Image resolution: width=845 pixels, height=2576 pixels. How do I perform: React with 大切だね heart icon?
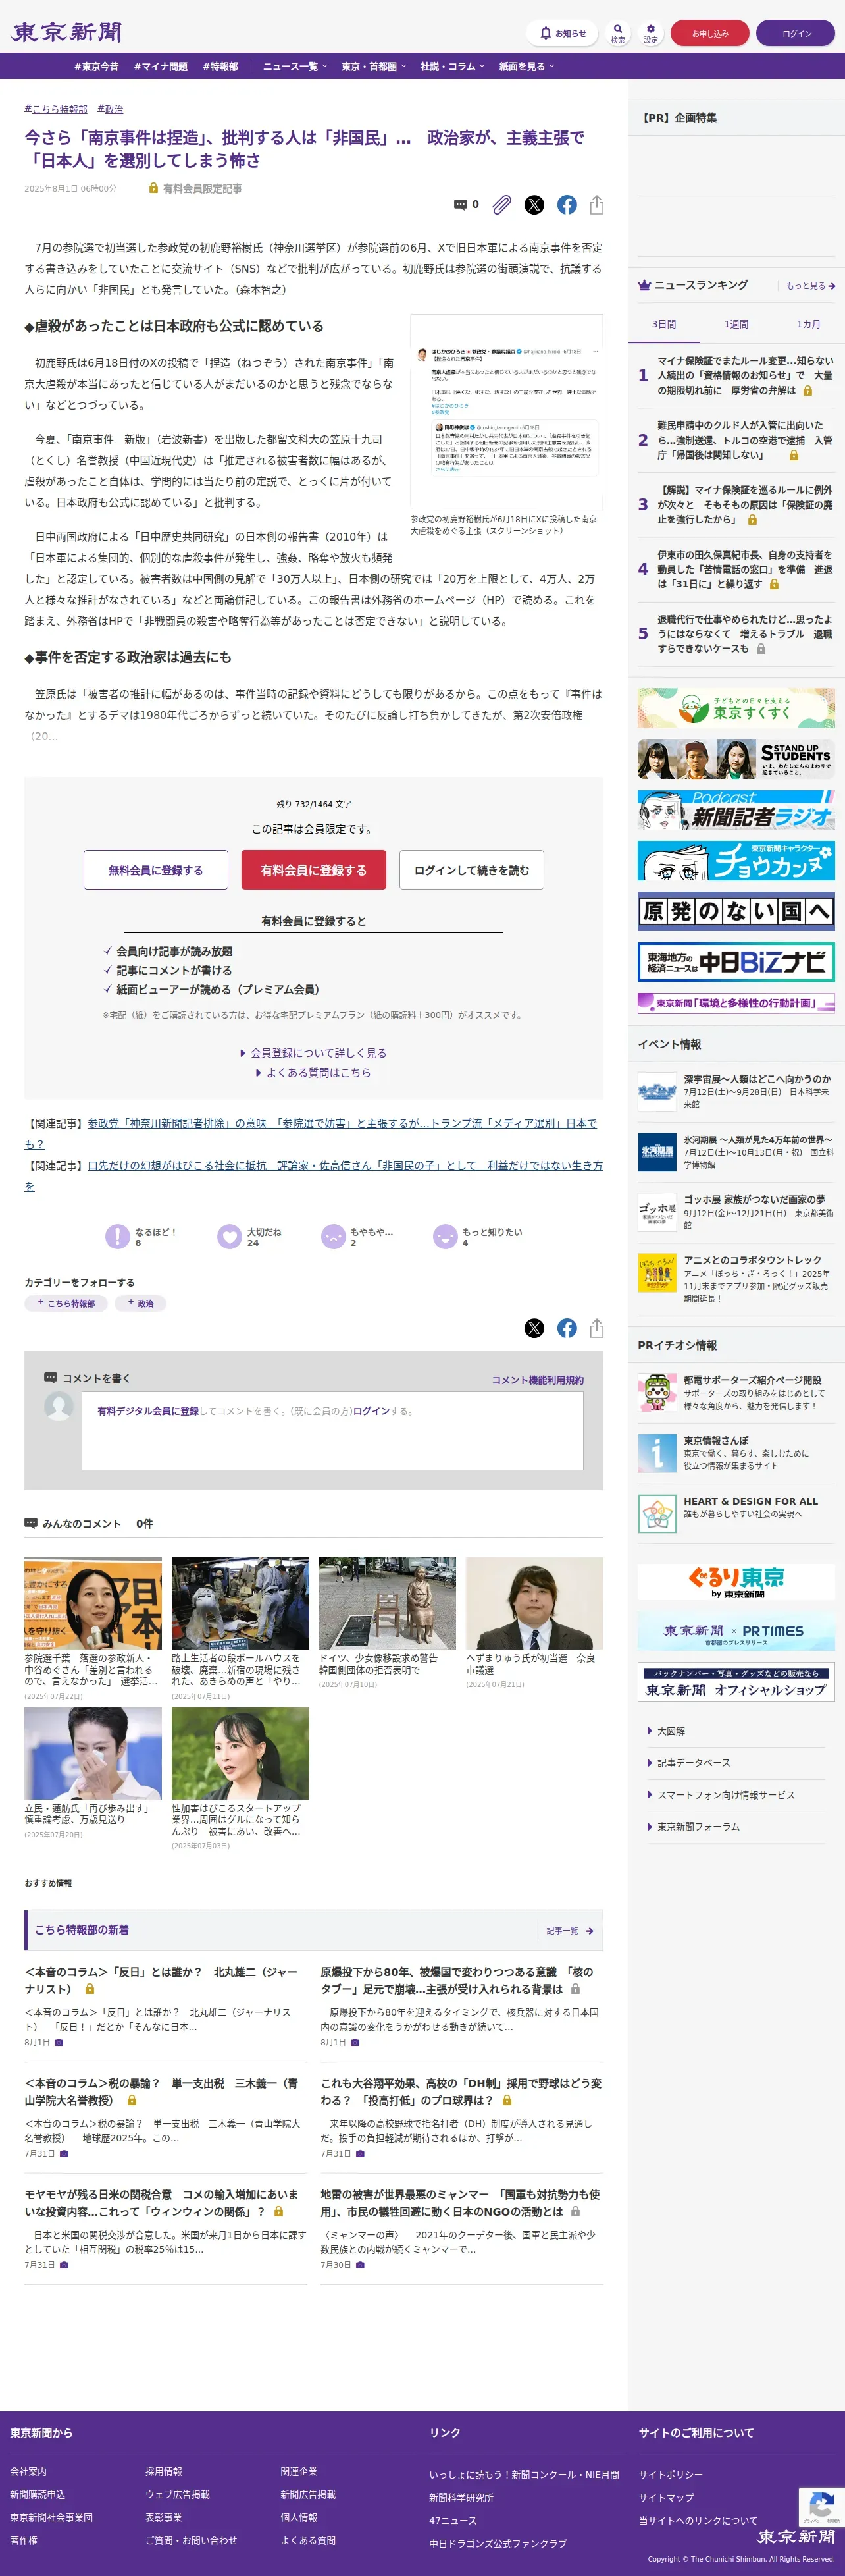(229, 1236)
